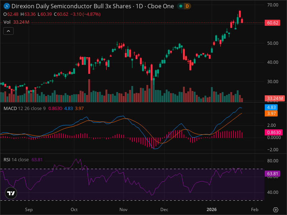Click the 70.00 price scale label

(x=273, y=5)
